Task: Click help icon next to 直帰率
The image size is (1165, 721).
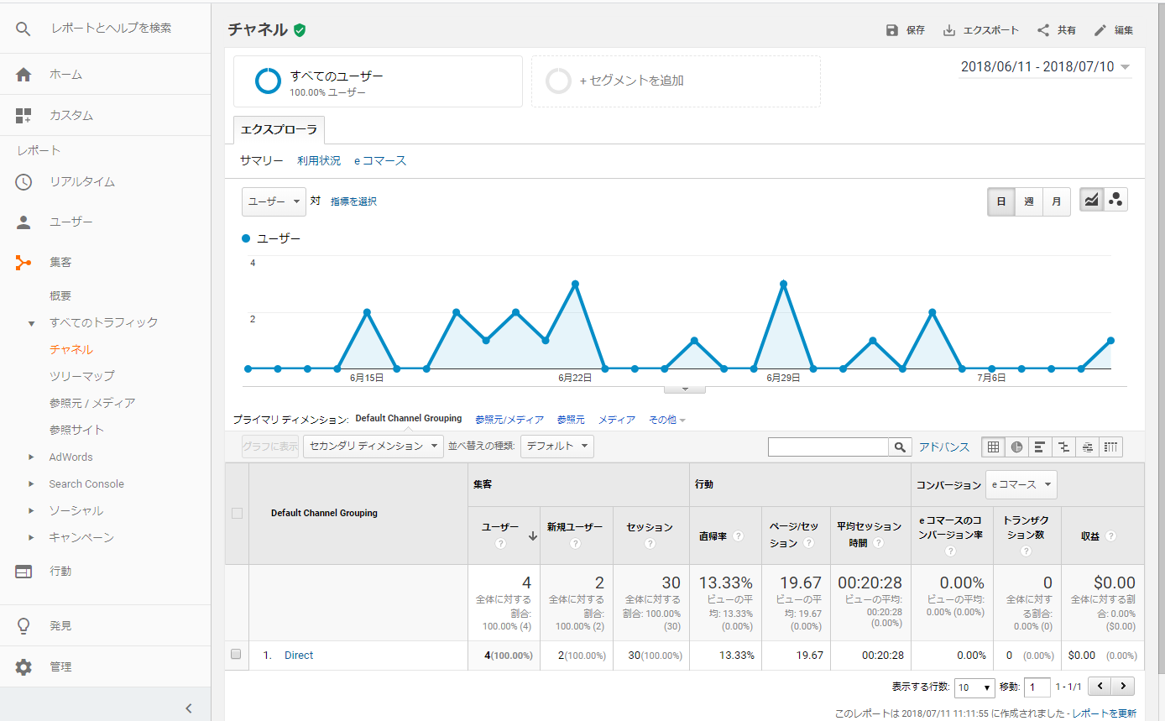Action: pyautogui.click(x=738, y=536)
